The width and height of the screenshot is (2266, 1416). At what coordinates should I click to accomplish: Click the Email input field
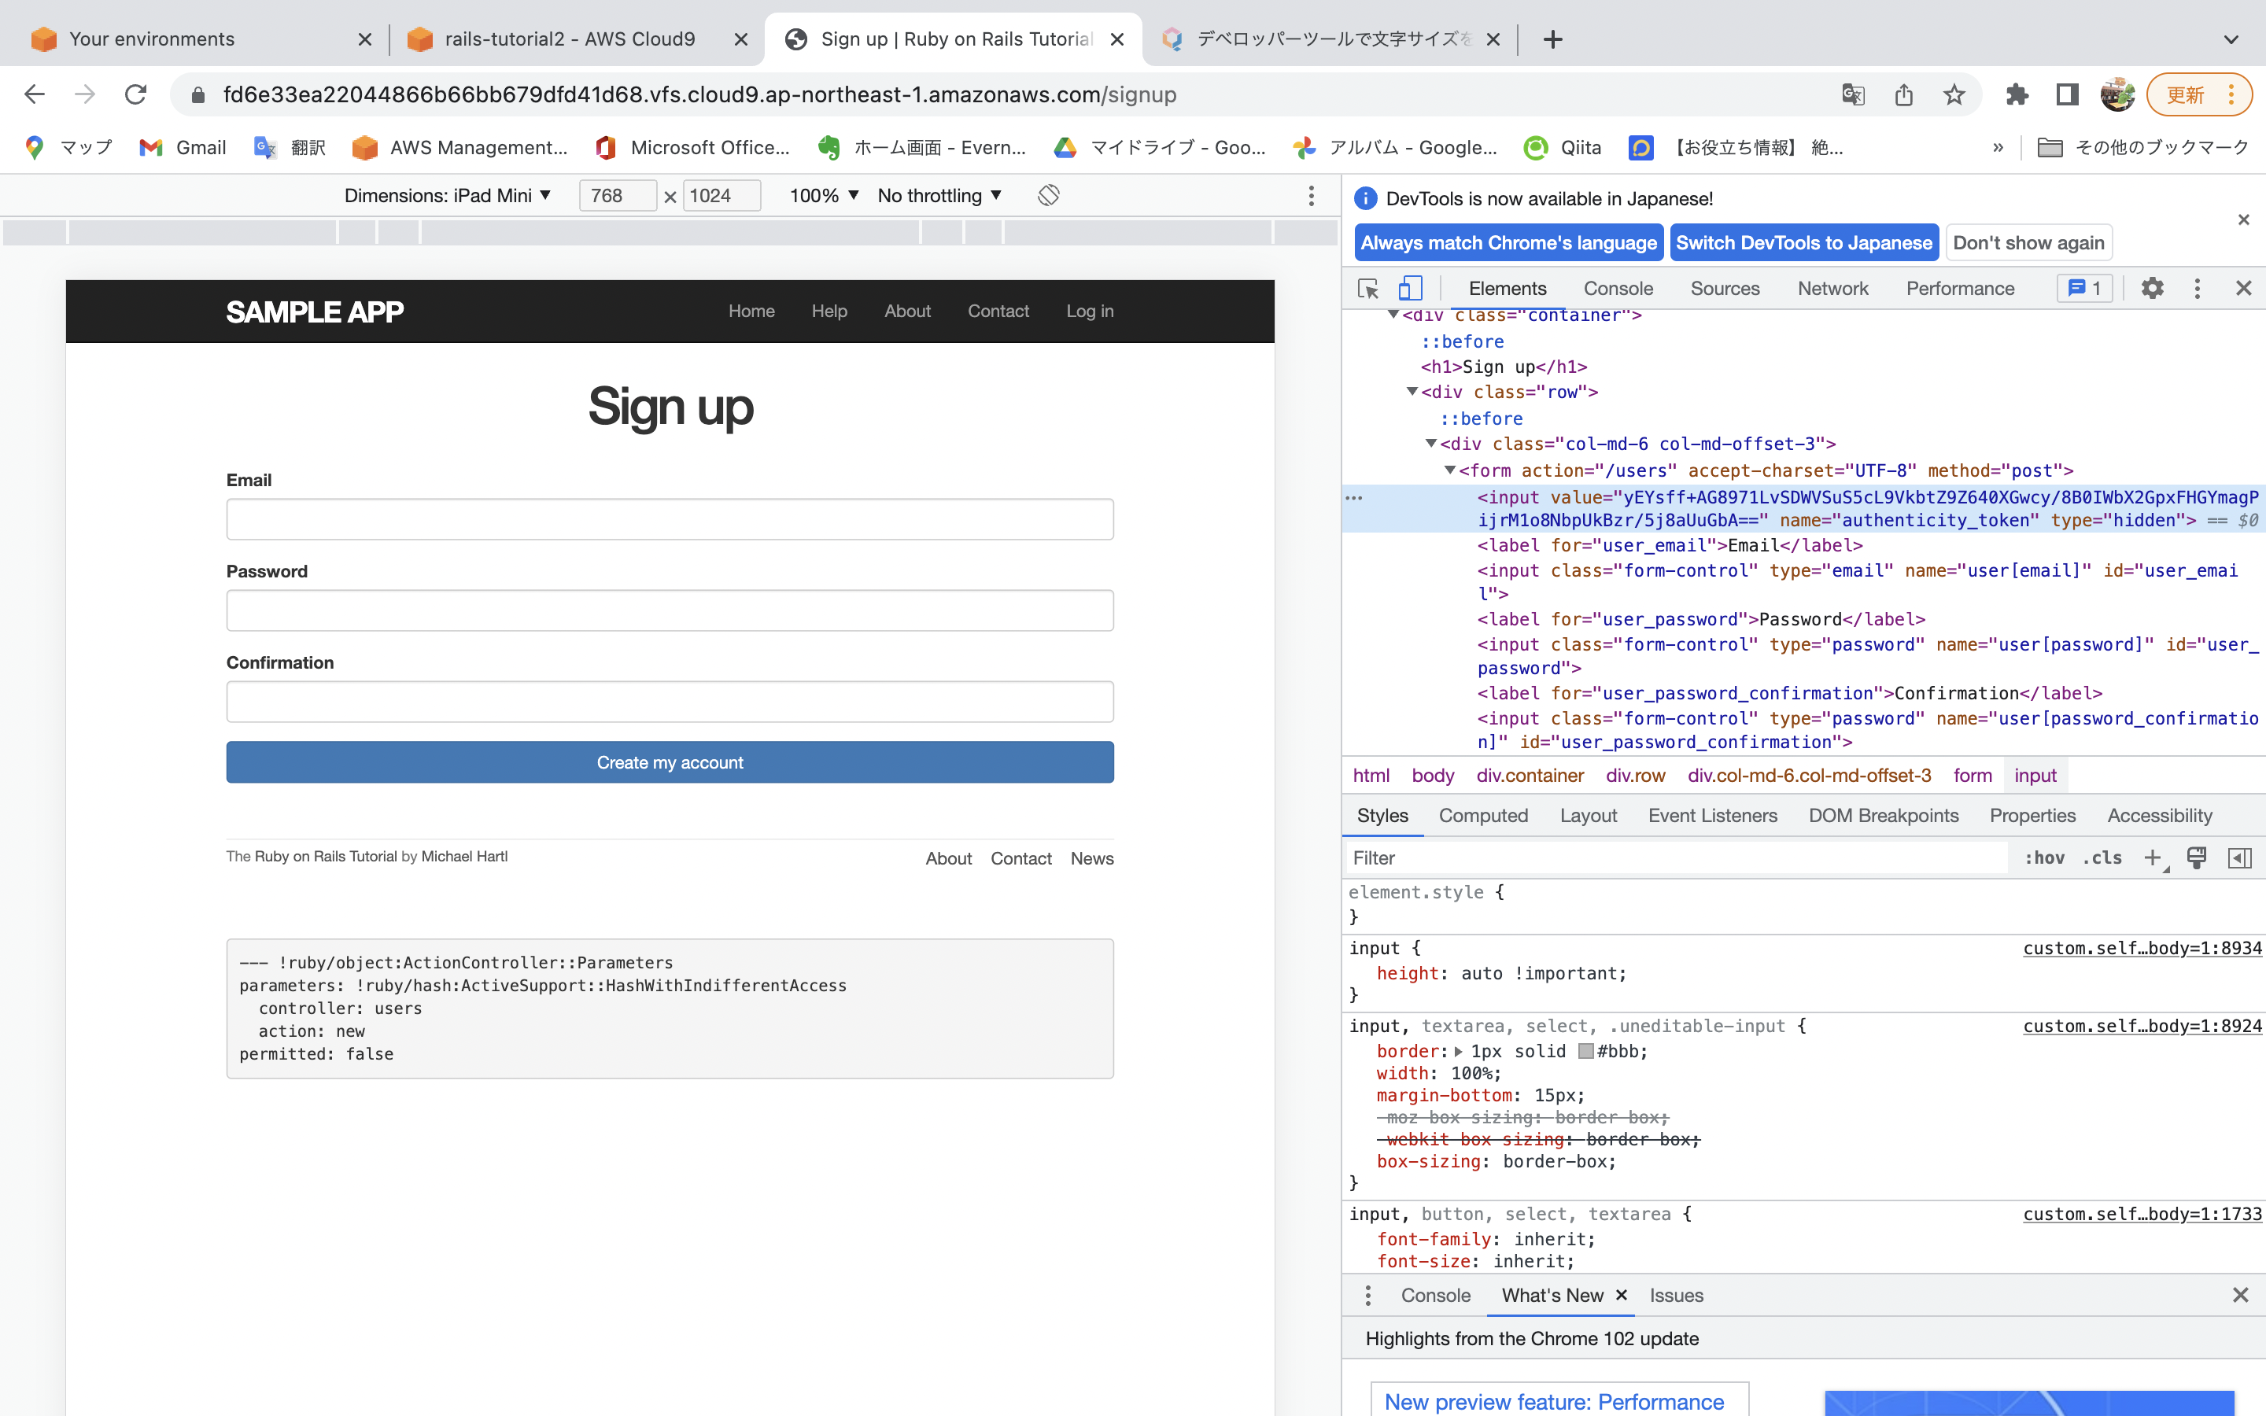click(x=670, y=519)
